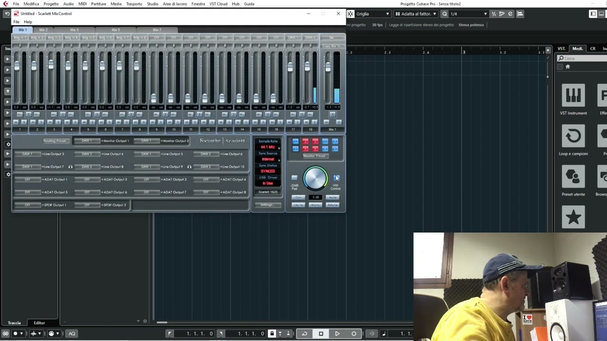
Task: Open DAW 1 source dropdown for Monitor Output 1
Action: (87, 141)
